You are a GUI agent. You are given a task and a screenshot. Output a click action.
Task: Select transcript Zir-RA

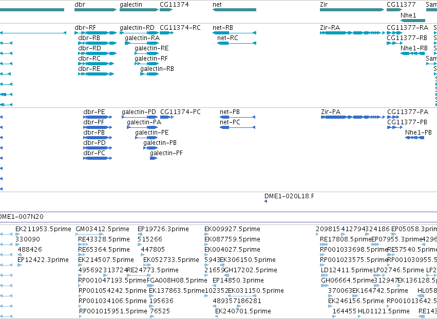click(353, 33)
